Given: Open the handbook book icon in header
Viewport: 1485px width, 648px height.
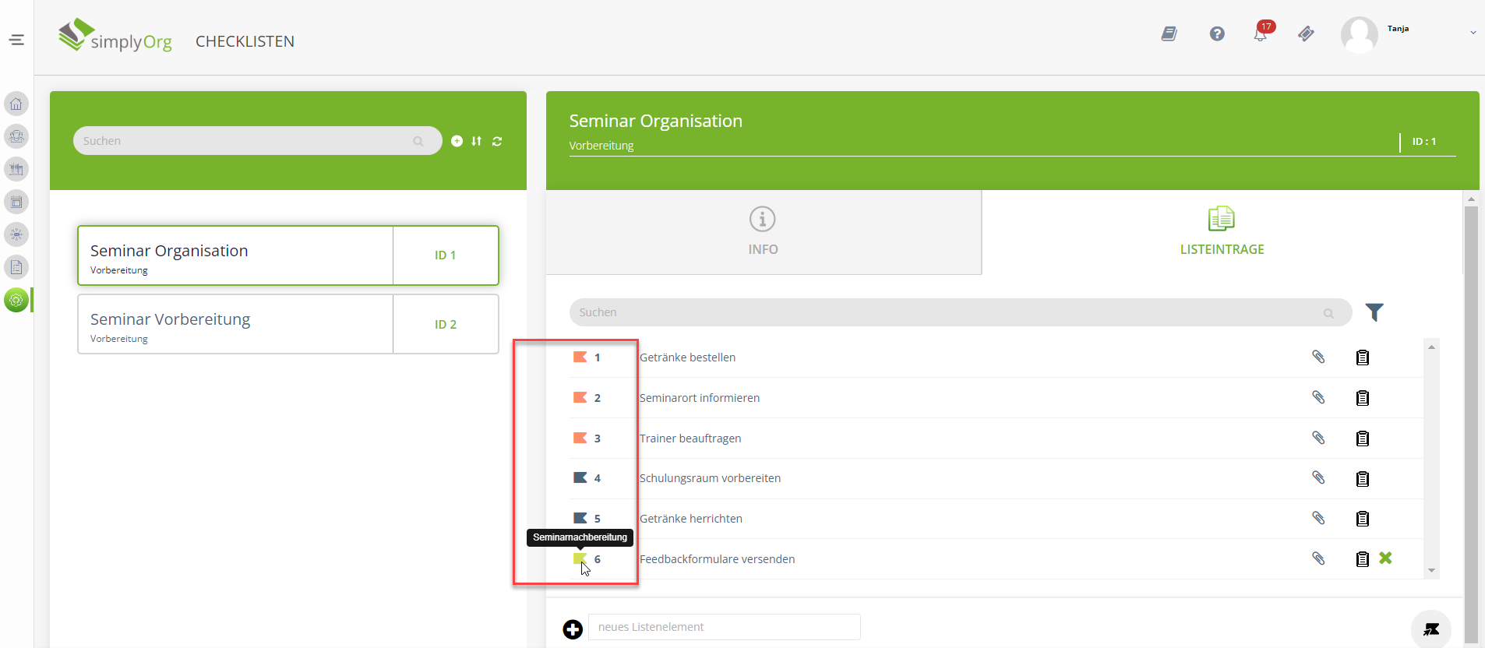Looking at the screenshot, I should [1169, 33].
